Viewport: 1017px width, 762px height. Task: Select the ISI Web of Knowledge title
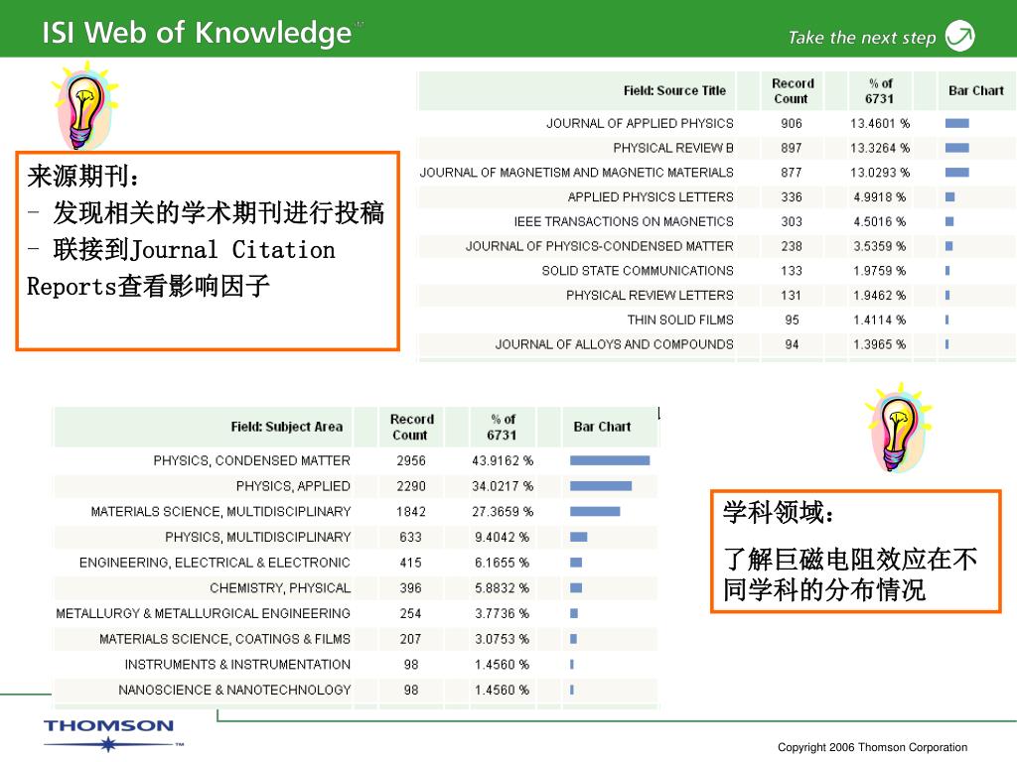[197, 32]
